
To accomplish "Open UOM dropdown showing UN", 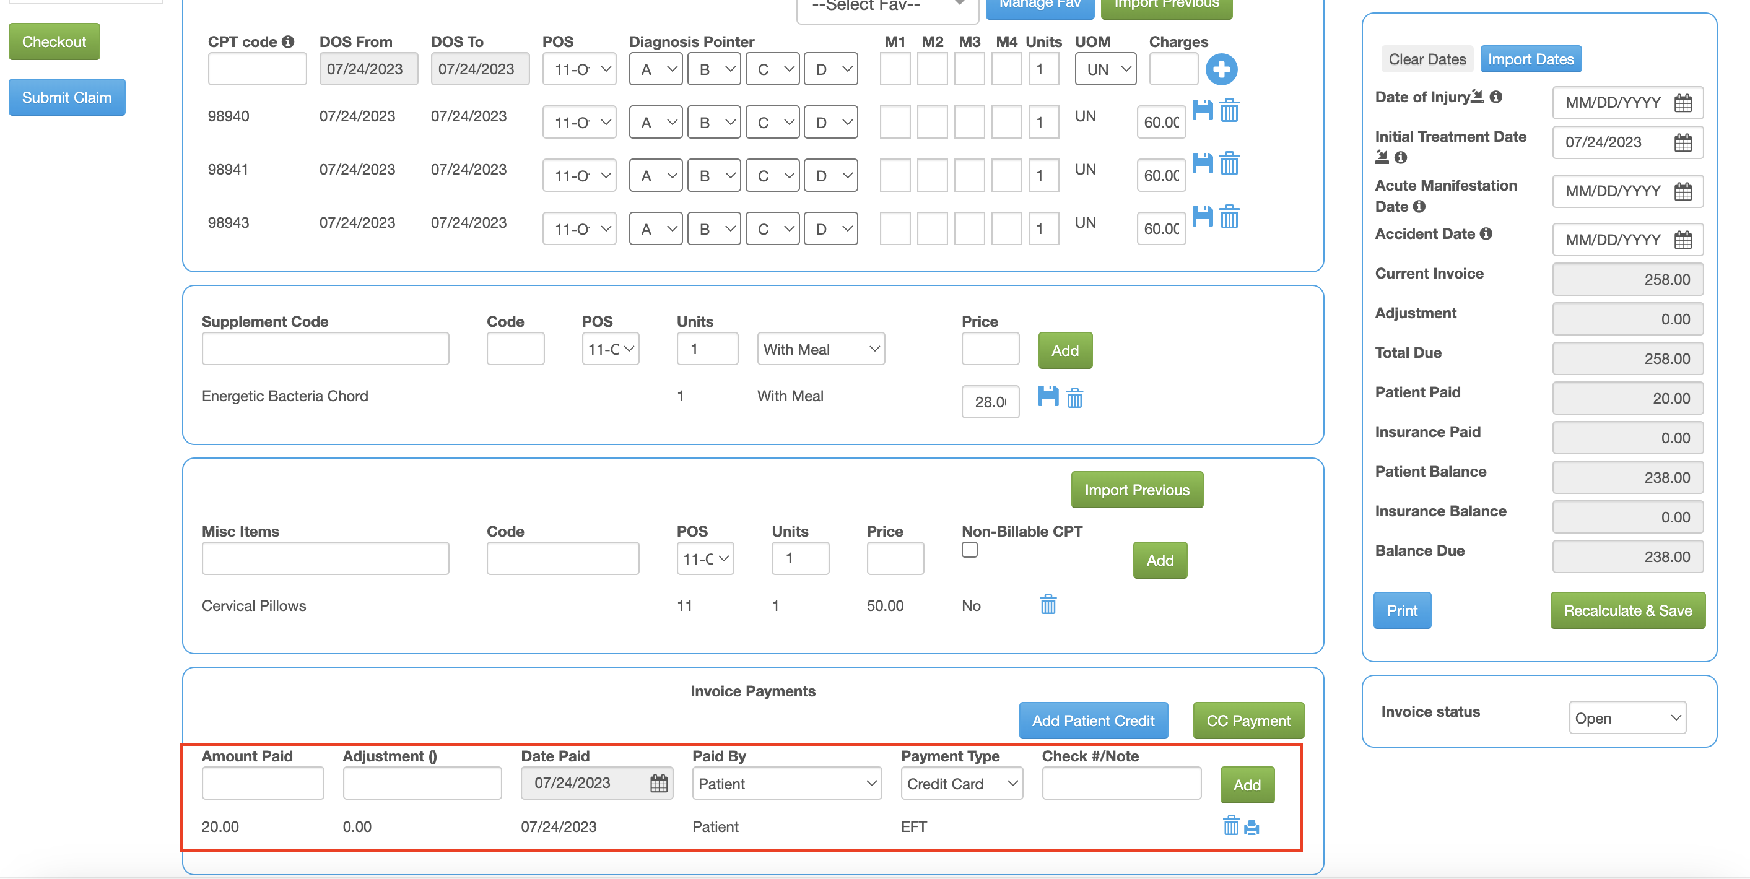I will tap(1105, 69).
